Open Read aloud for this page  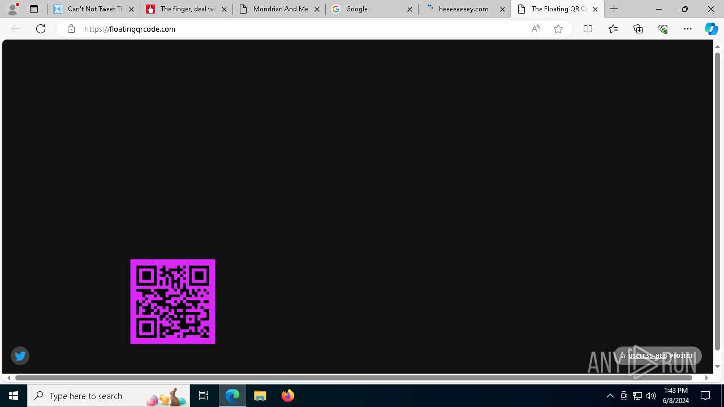(x=535, y=29)
